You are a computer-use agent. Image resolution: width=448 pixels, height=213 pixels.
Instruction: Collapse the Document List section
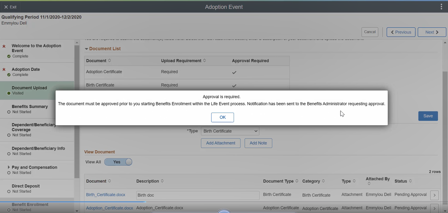[x=86, y=49]
